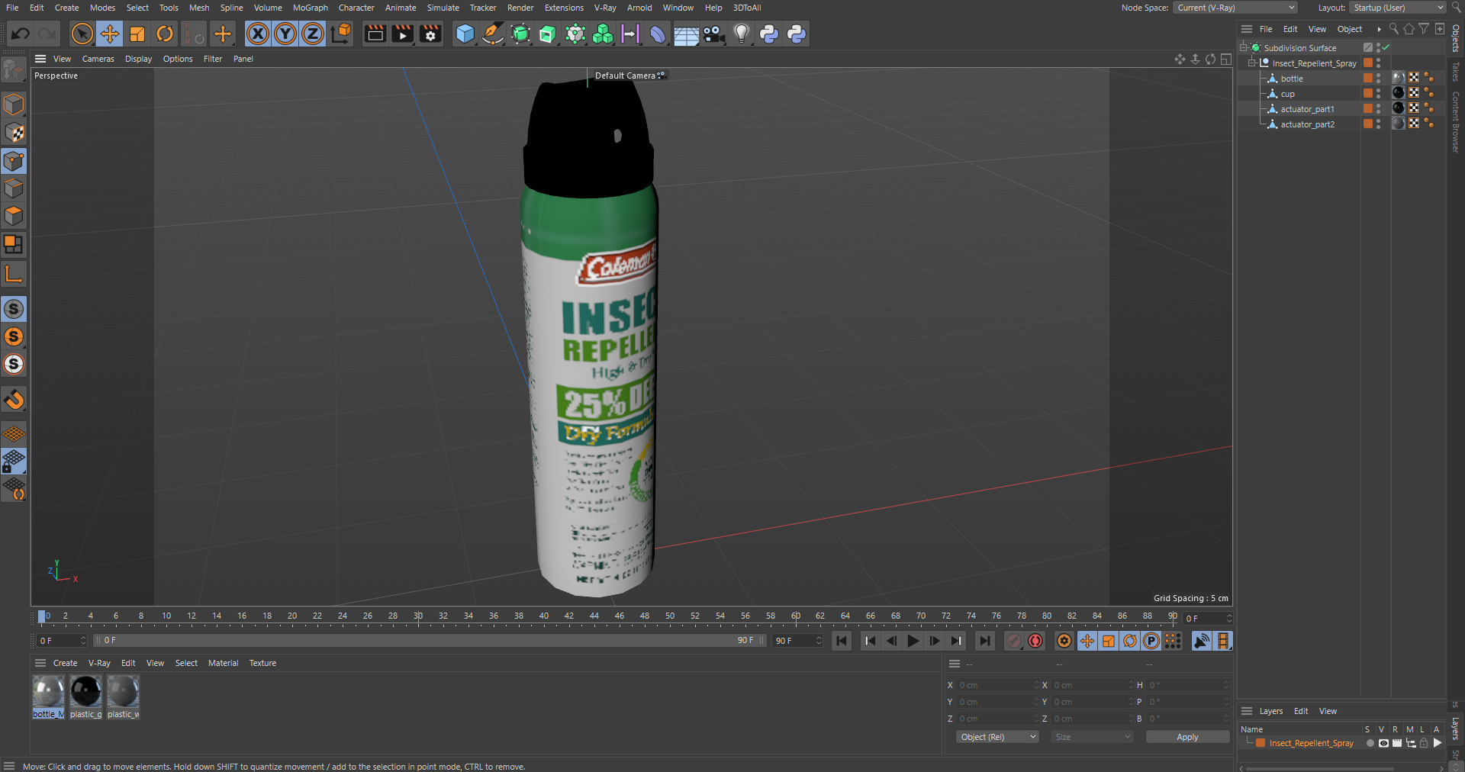Open the Spline Pen tool
Screen dimensions: 1465x772
493,34
